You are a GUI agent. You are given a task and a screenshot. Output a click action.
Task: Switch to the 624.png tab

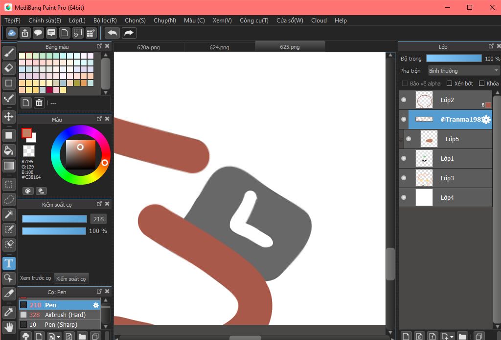220,47
